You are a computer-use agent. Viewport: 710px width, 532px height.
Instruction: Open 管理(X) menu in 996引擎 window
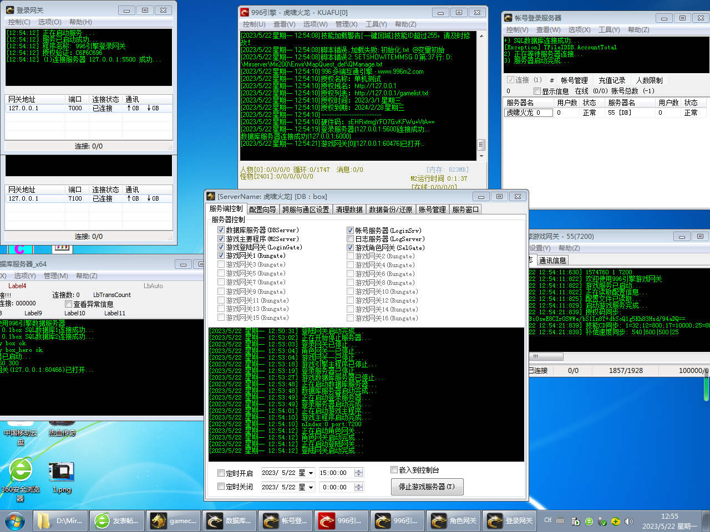[346, 24]
